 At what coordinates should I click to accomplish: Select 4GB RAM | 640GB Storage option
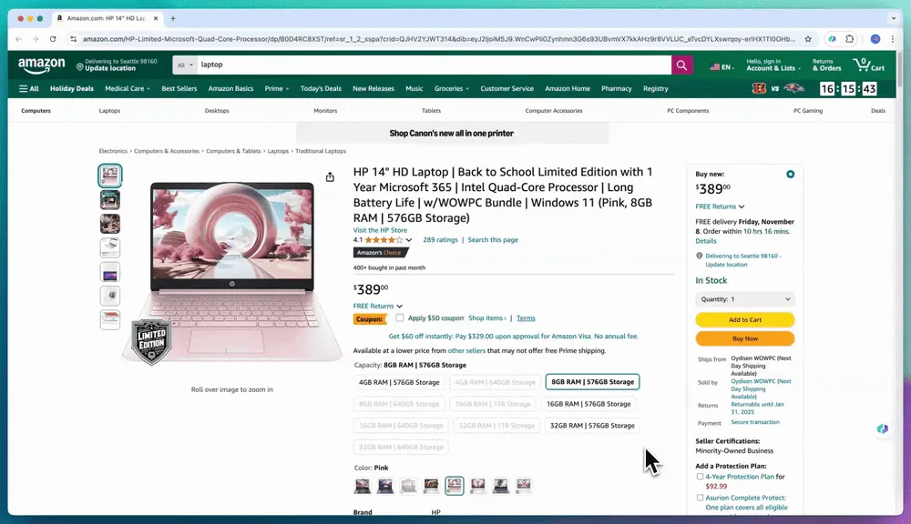click(495, 382)
